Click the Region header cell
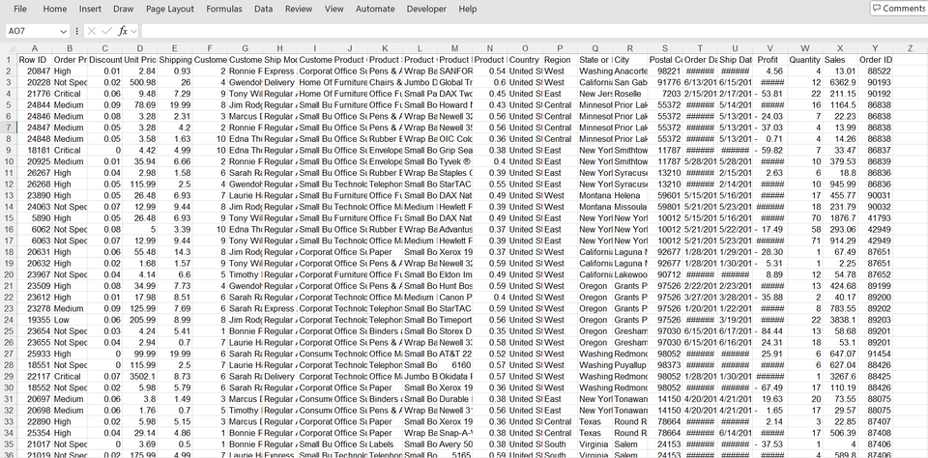Viewport: 928px width, 458px height. pos(560,60)
